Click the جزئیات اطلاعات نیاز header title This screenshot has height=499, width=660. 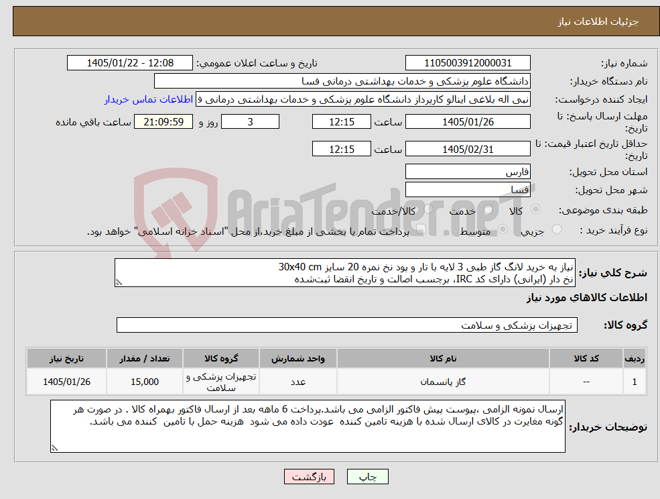(598, 21)
